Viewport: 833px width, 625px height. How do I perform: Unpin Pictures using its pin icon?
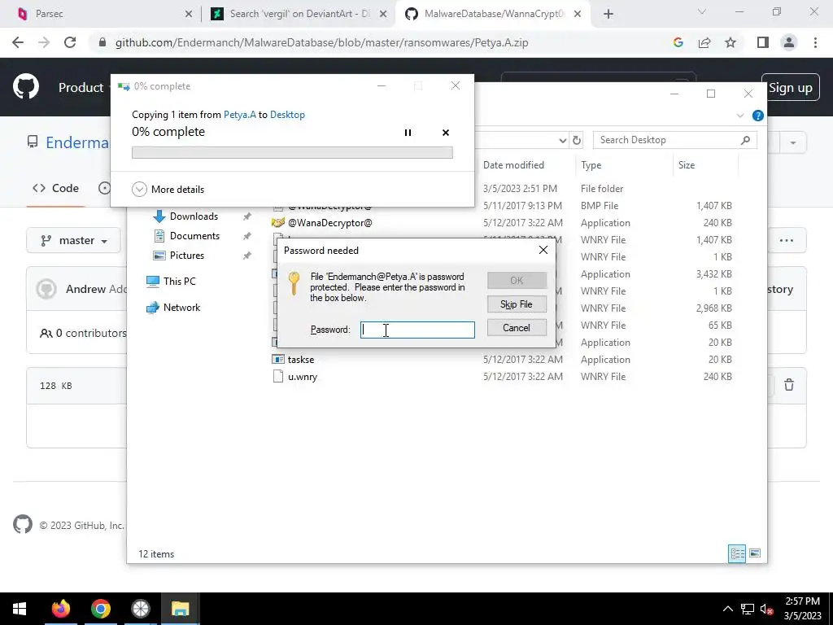click(x=247, y=256)
